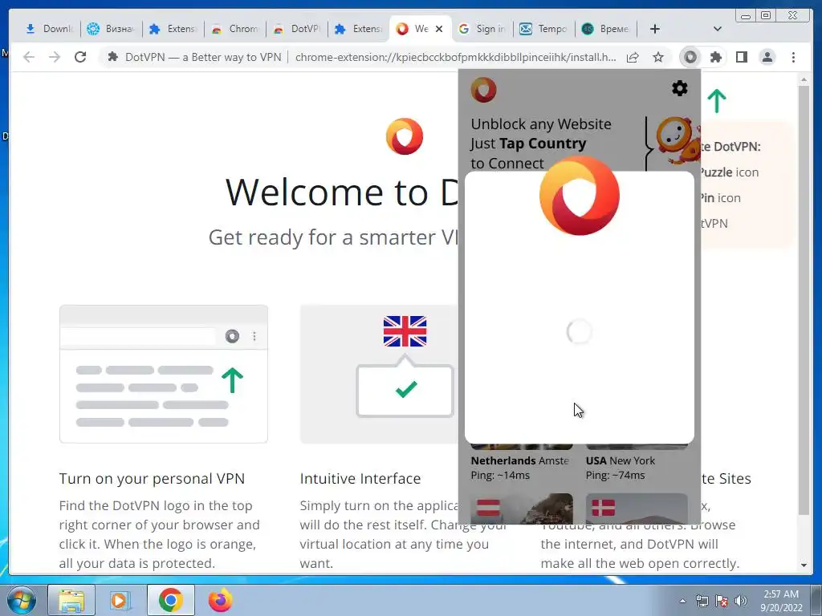Switch to the Downloads tab
822x616 pixels.
coord(49,29)
